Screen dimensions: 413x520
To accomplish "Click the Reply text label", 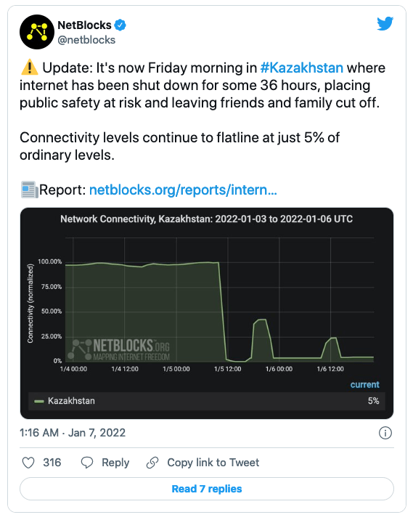I will pos(115,463).
